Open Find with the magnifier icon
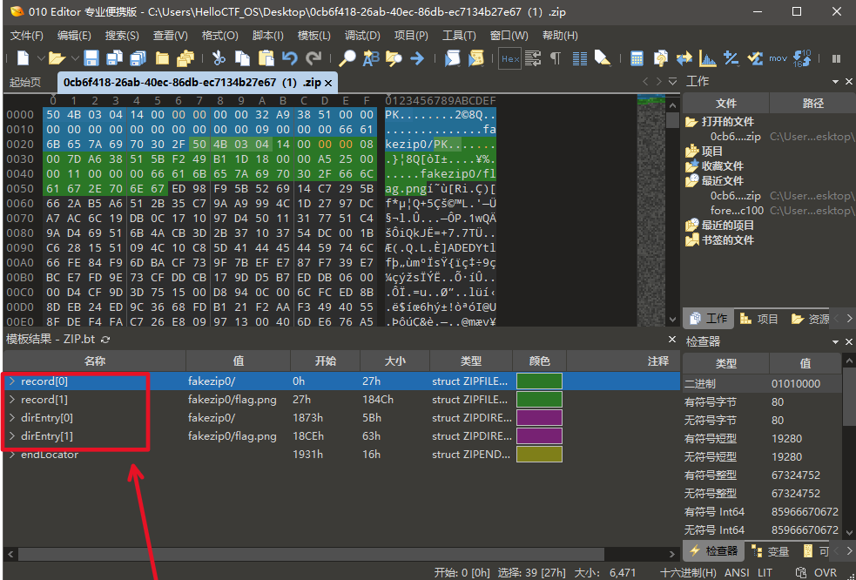 (347, 58)
